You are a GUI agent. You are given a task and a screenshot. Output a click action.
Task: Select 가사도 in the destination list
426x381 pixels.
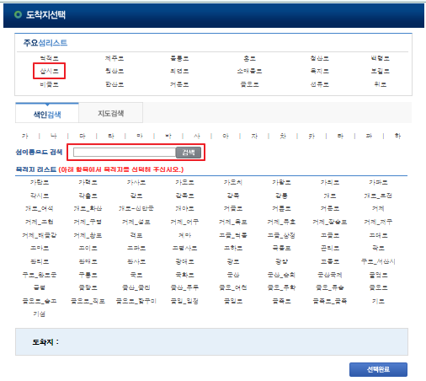click(x=136, y=182)
